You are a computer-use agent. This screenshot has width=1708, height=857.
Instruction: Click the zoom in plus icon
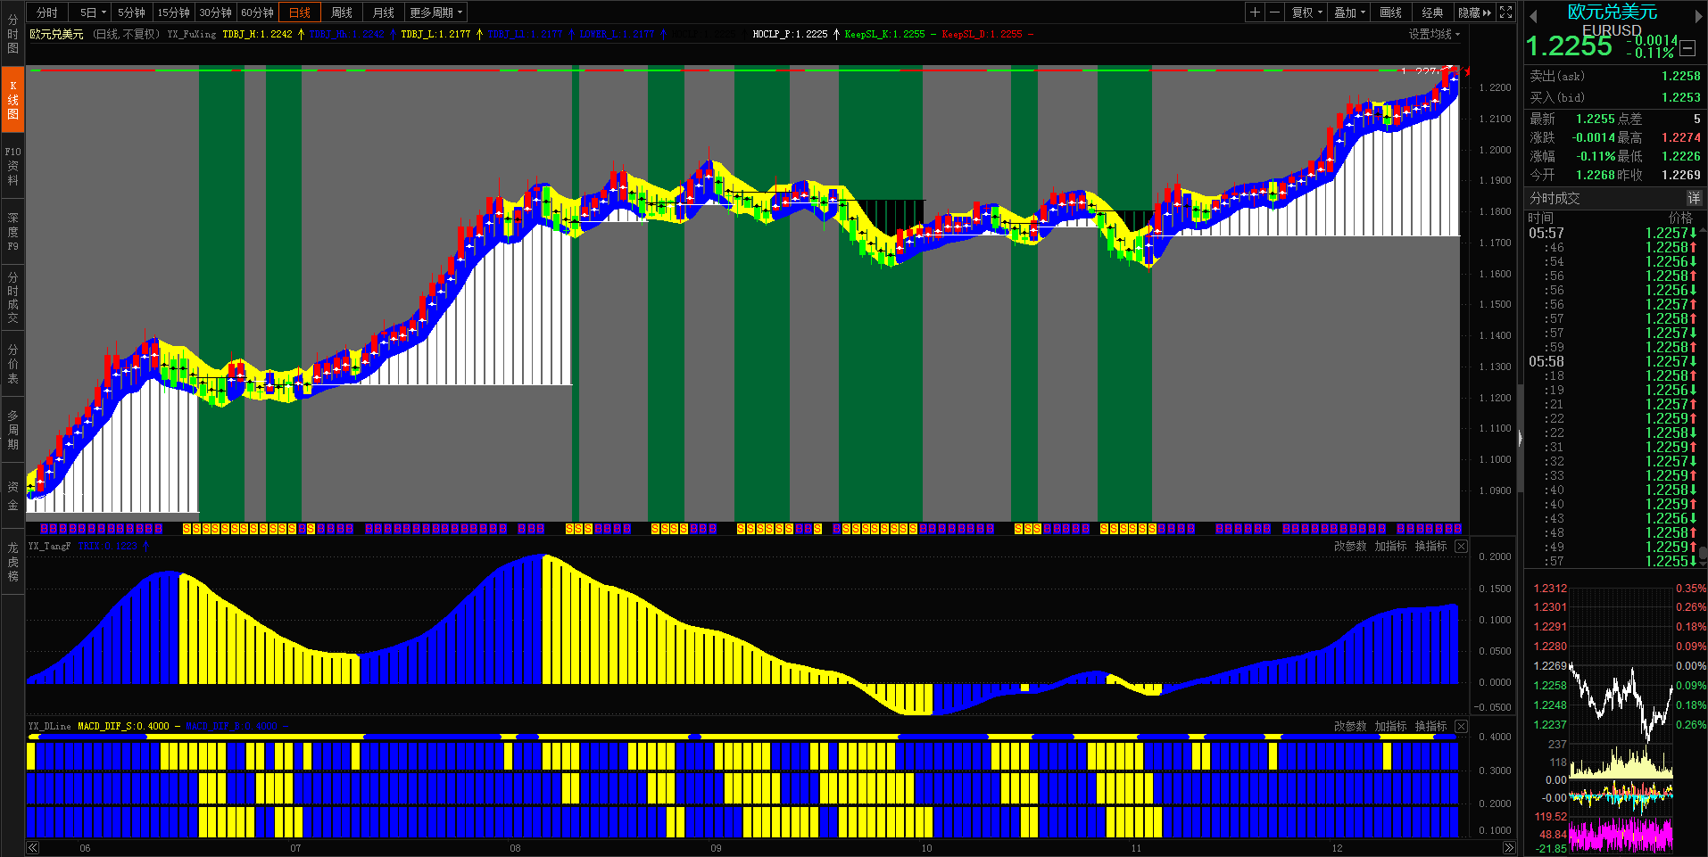[1255, 12]
